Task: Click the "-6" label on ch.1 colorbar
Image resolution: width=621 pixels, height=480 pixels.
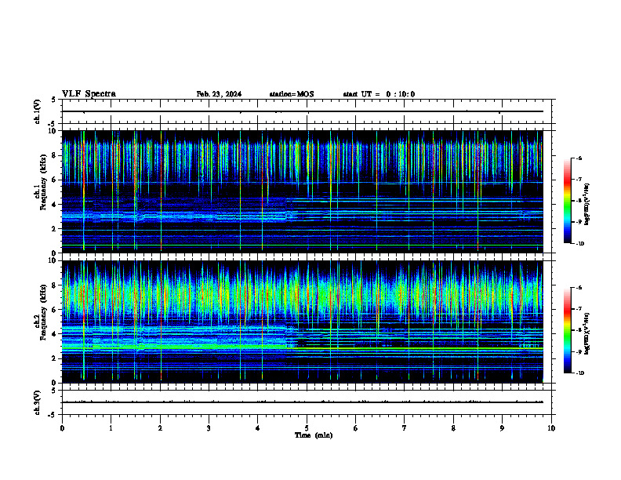Action: coord(579,158)
